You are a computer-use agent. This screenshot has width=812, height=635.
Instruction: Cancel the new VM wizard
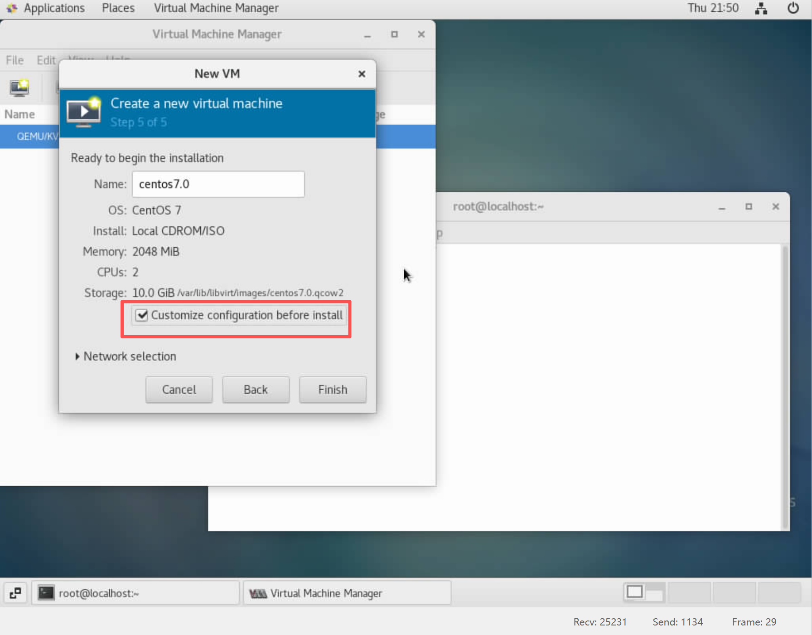click(x=179, y=390)
